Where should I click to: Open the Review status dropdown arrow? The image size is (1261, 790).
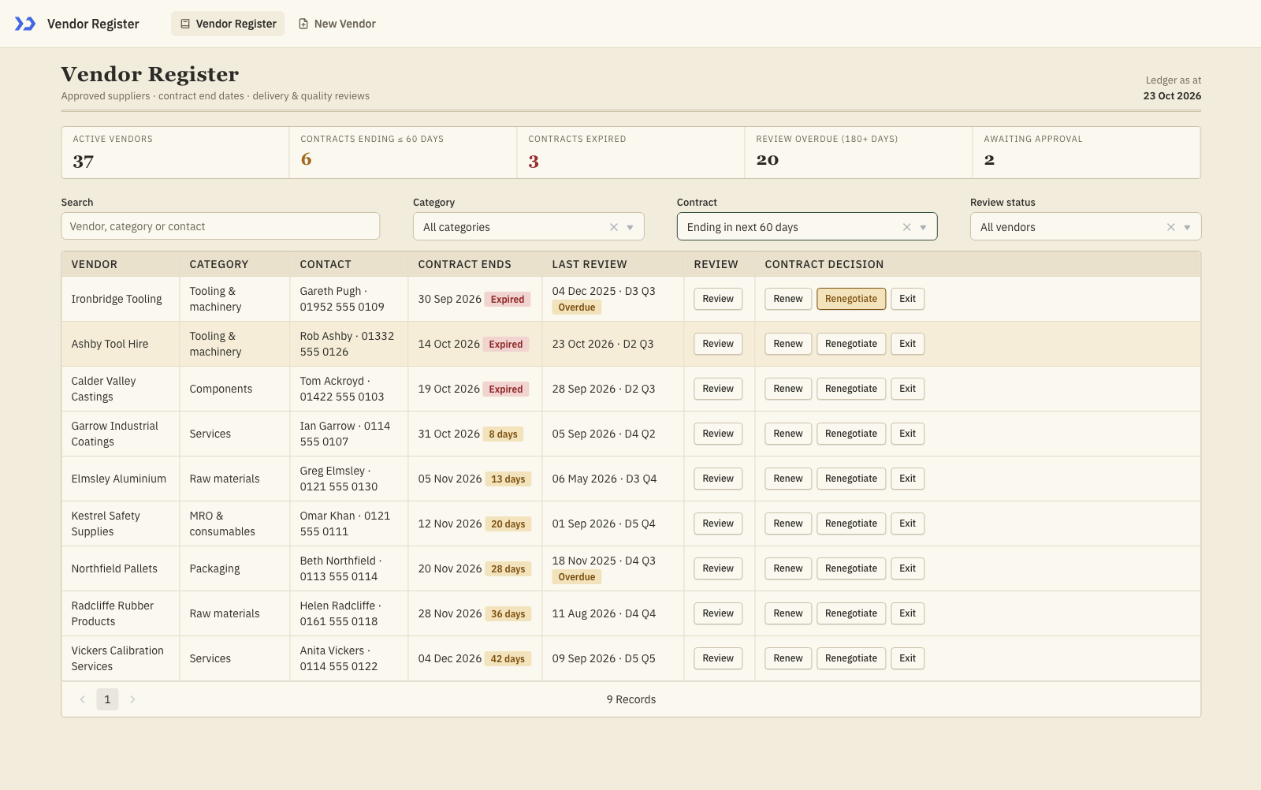[x=1188, y=227]
